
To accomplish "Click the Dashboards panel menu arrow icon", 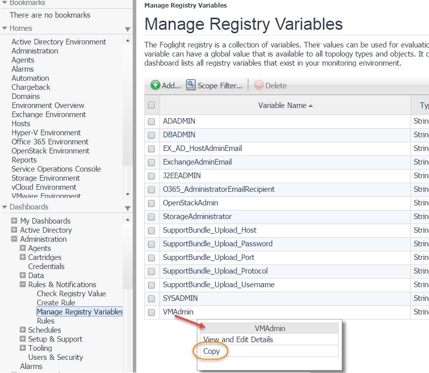I will click(127, 208).
